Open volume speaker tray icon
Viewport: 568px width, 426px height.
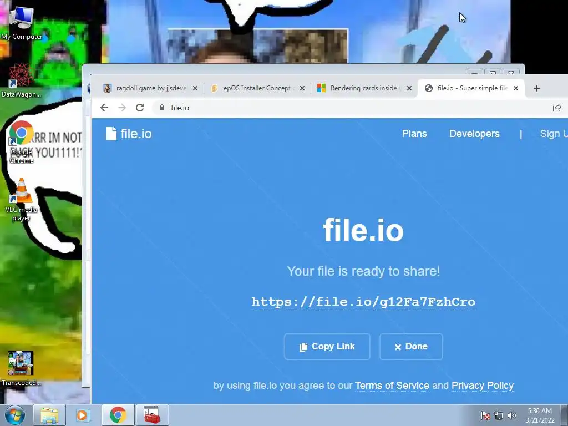(x=511, y=415)
